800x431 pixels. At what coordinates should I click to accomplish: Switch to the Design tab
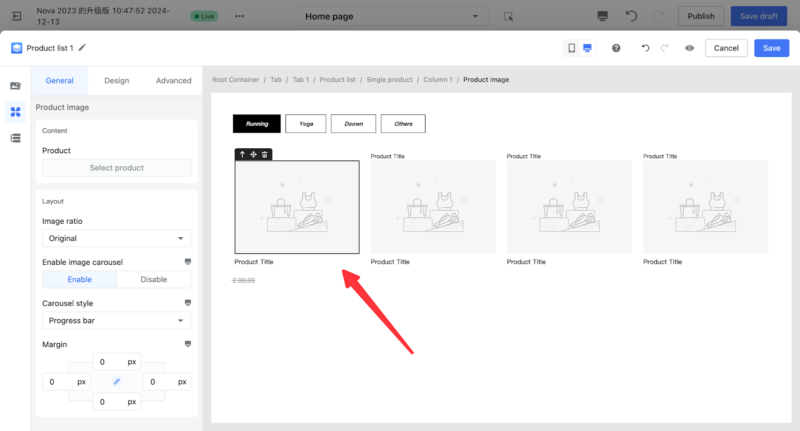click(116, 80)
